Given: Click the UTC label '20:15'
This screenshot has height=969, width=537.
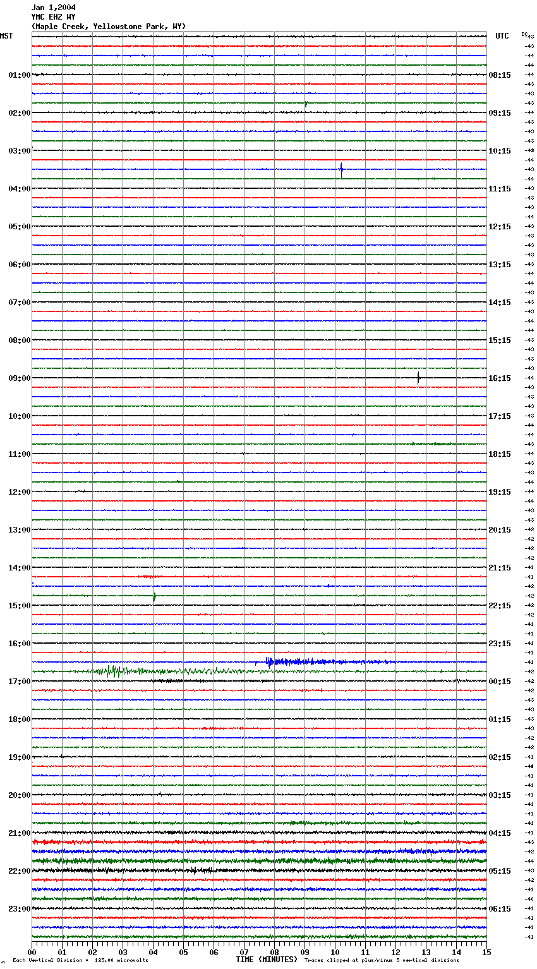Looking at the screenshot, I should point(500,530).
